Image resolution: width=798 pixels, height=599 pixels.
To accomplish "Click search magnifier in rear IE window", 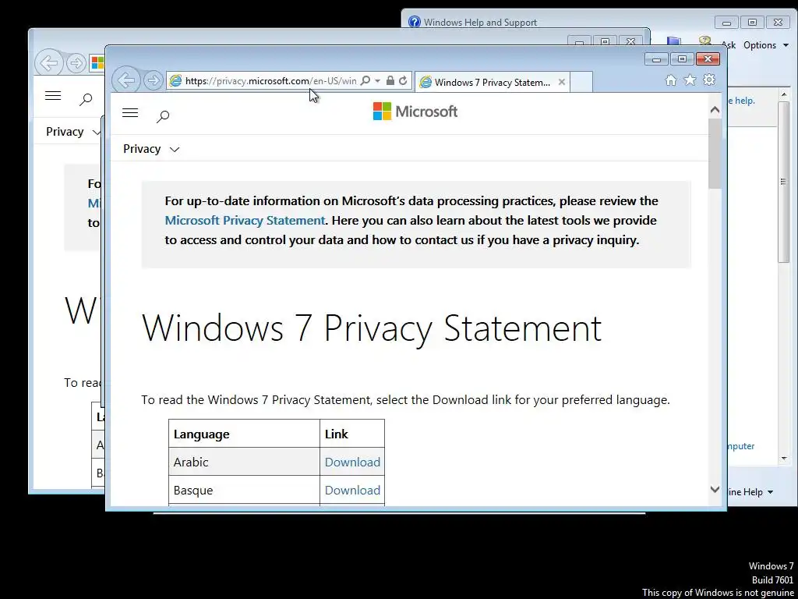I will pyautogui.click(x=86, y=99).
